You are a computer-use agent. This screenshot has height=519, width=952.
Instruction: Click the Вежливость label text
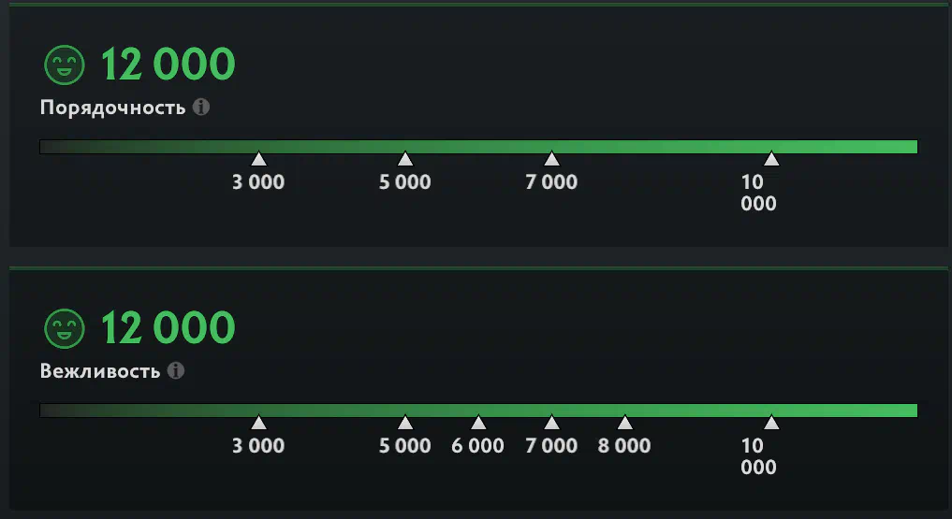[x=99, y=371]
